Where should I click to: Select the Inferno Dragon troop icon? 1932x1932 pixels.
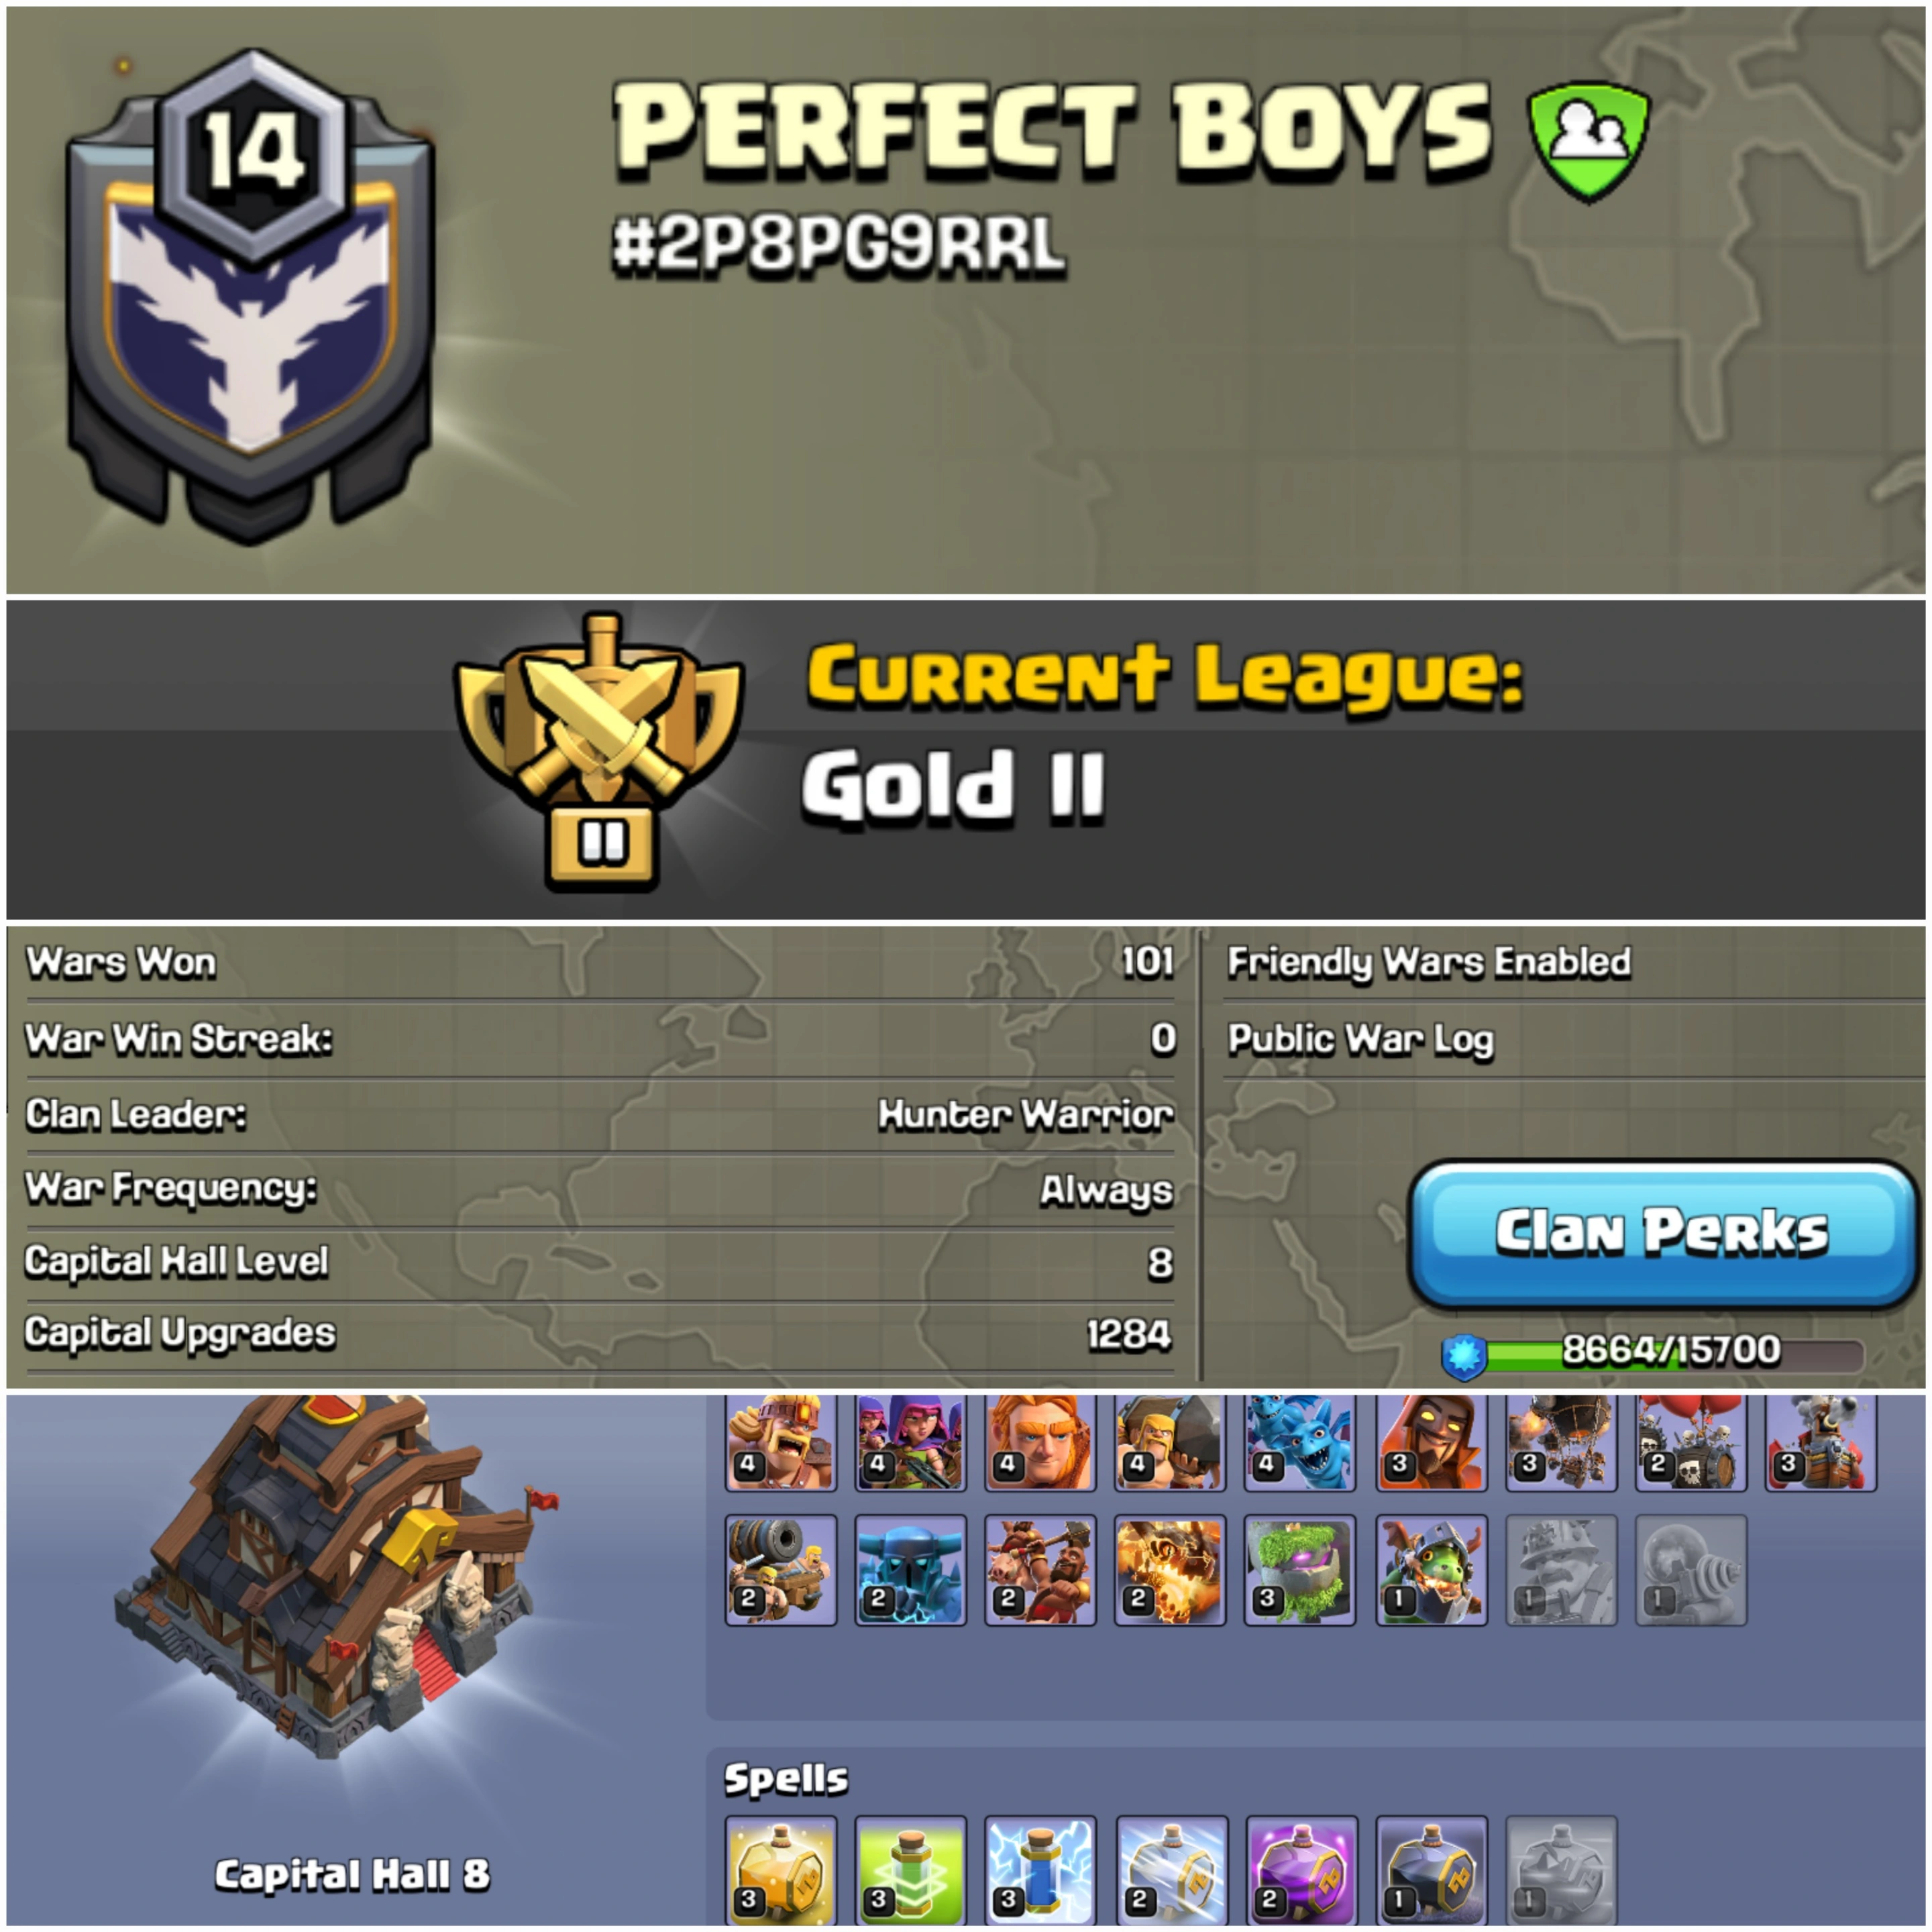pos(1431,1570)
